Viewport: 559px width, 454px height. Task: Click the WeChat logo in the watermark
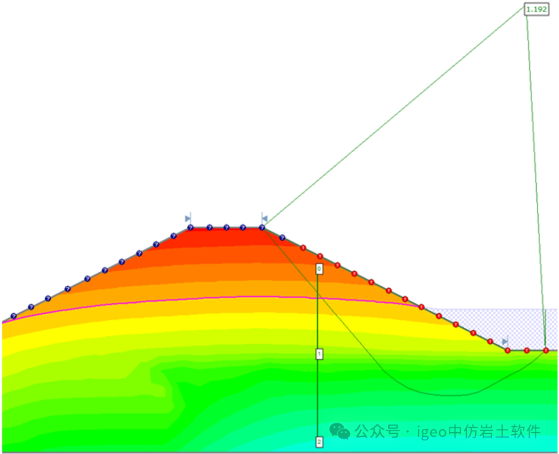(340, 431)
